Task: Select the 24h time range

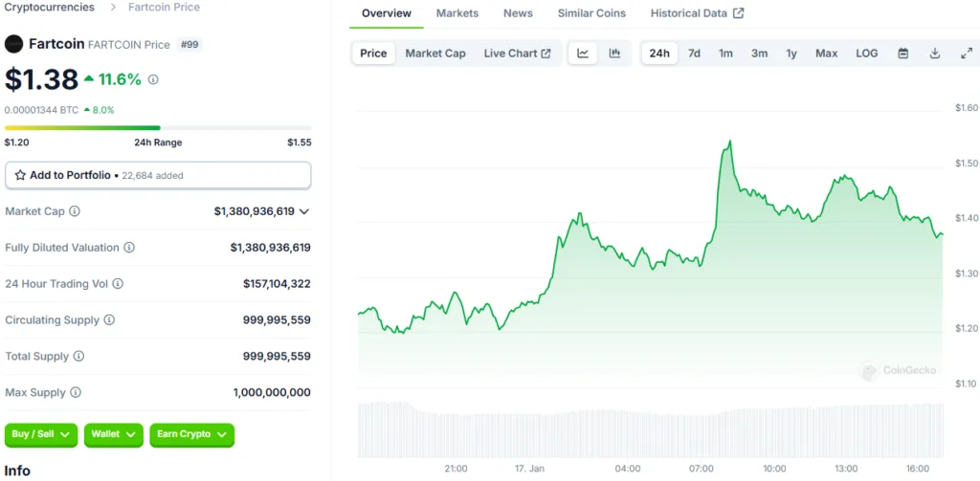Action: 659,54
